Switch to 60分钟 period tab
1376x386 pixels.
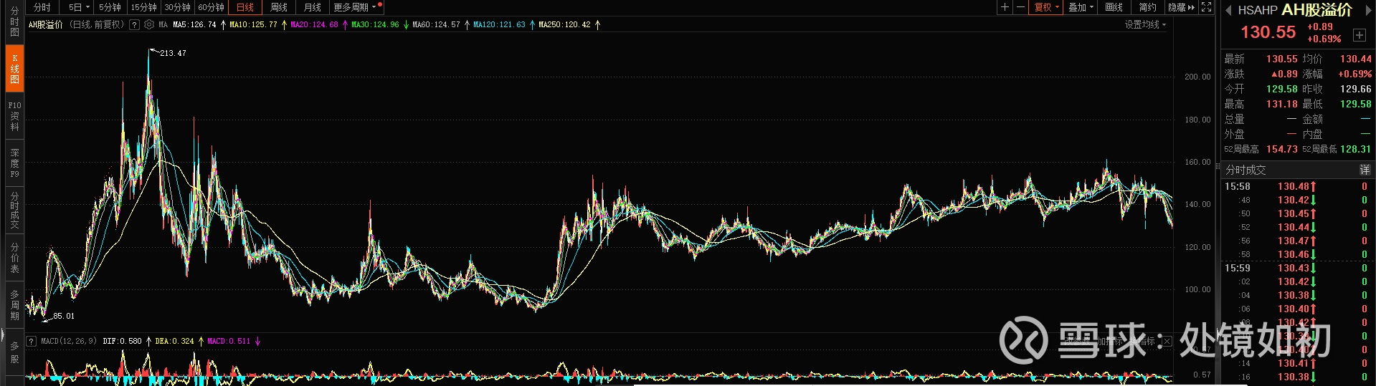pyautogui.click(x=211, y=7)
